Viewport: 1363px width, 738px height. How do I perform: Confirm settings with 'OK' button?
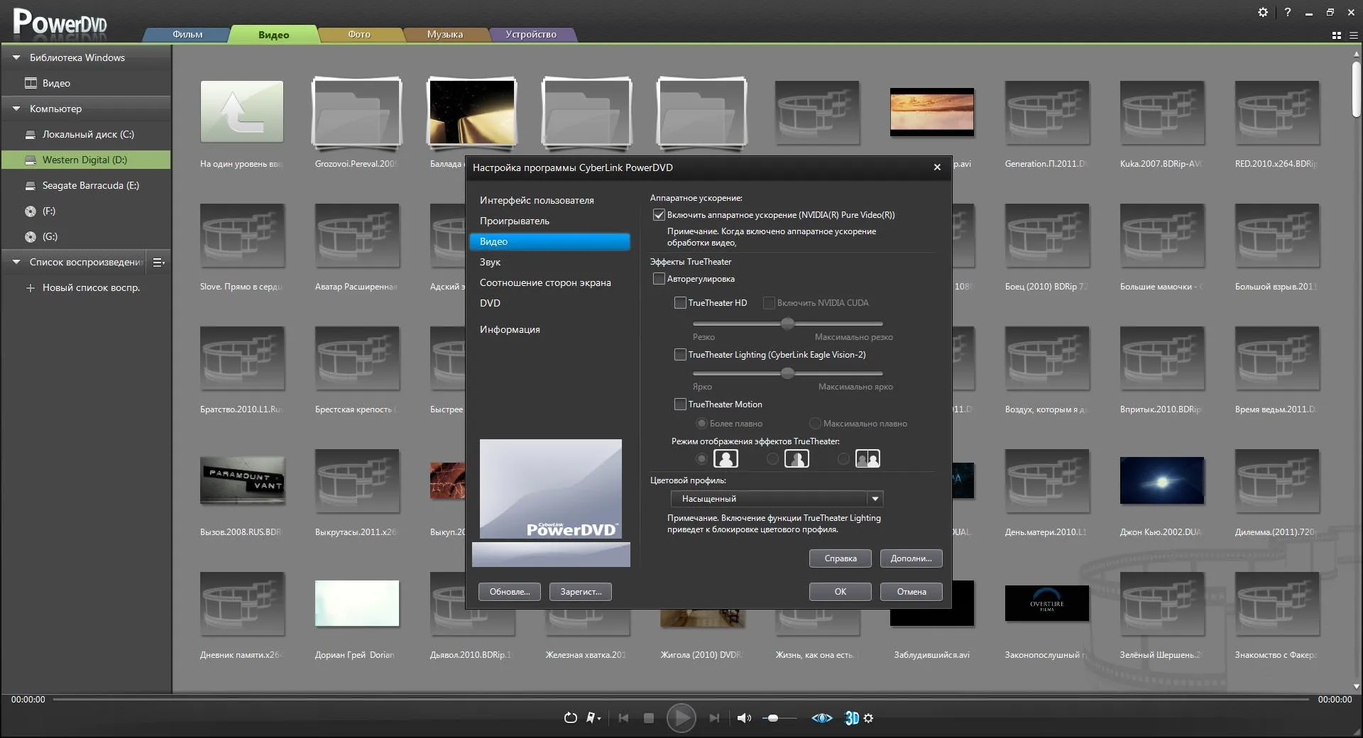(x=841, y=592)
